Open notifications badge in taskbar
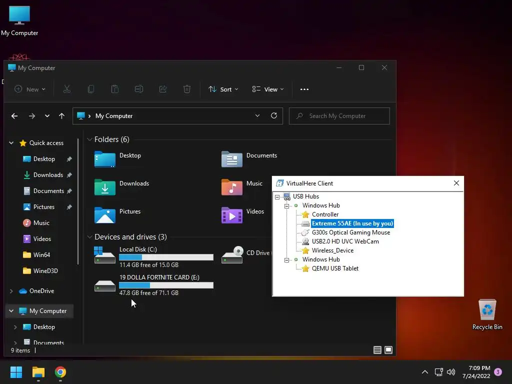This screenshot has height=384, width=512. pos(498,372)
